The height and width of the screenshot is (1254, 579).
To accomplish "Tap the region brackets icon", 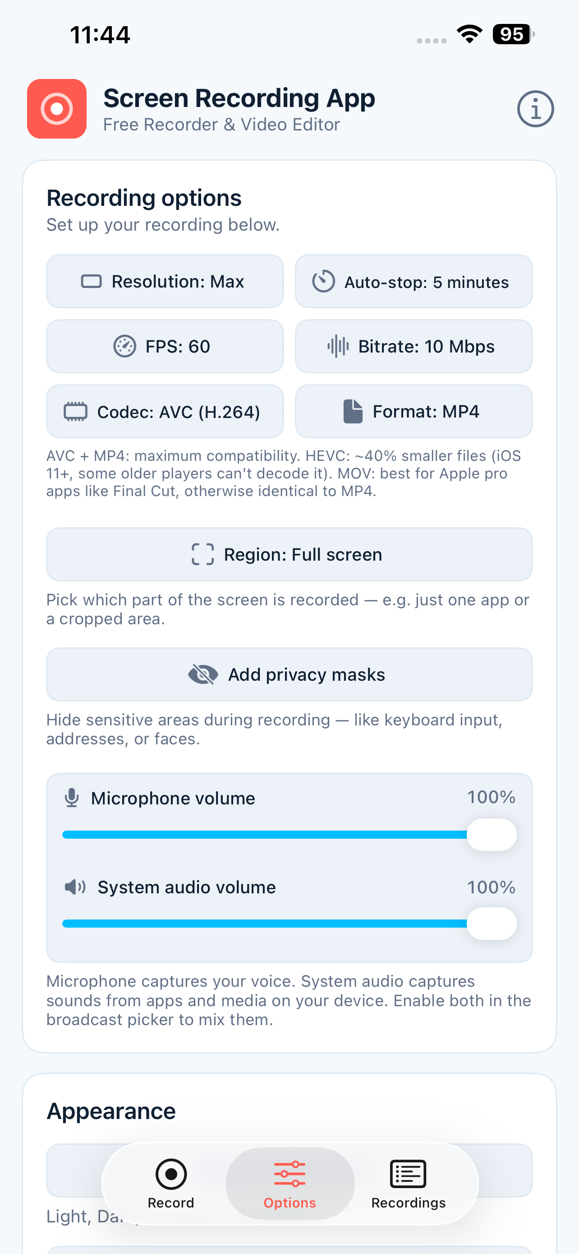I will [x=203, y=554].
